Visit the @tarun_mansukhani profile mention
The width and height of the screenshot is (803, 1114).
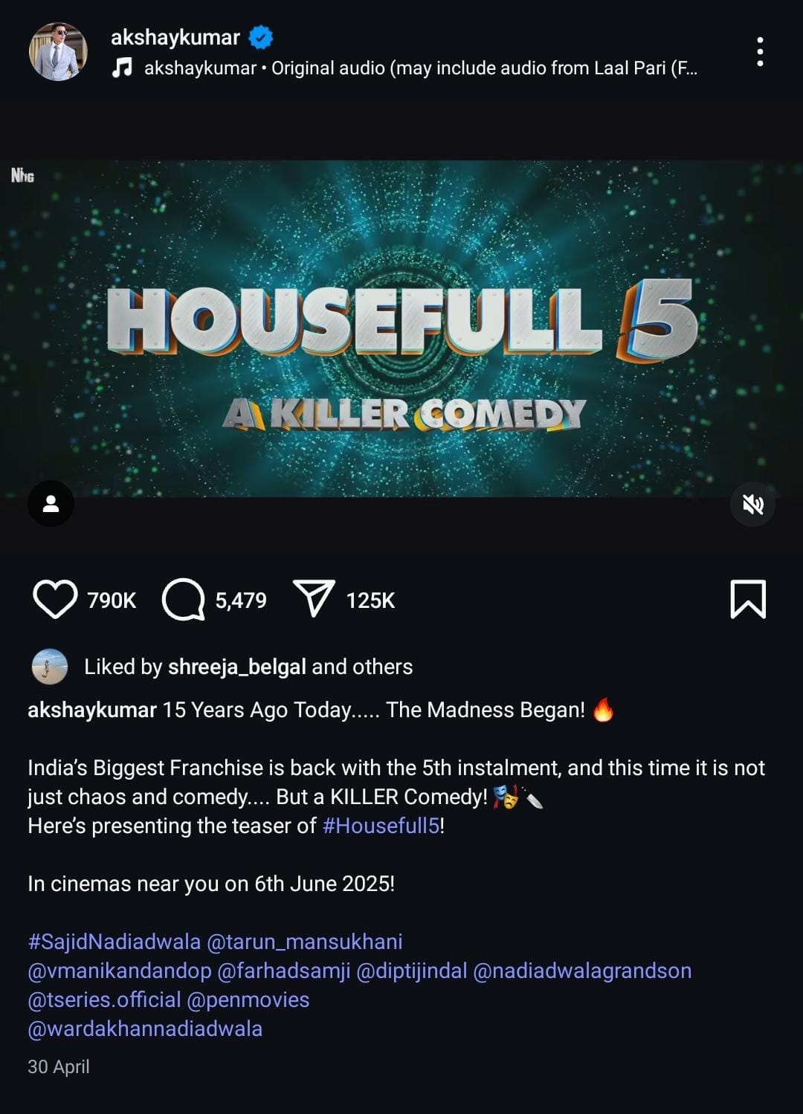(305, 942)
